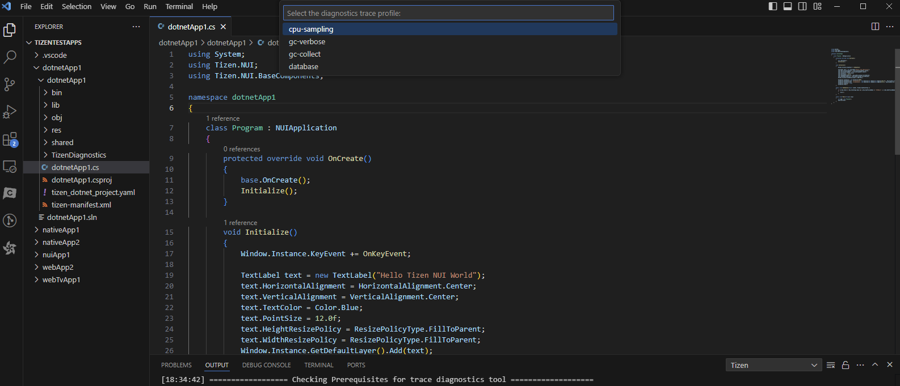This screenshot has height=386, width=900.
Task: Split the editor to the right
Action: pyautogui.click(x=875, y=27)
